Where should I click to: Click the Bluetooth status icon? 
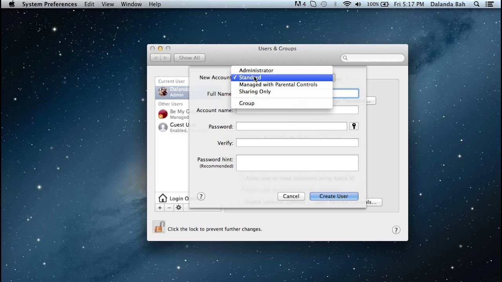coord(335,4)
